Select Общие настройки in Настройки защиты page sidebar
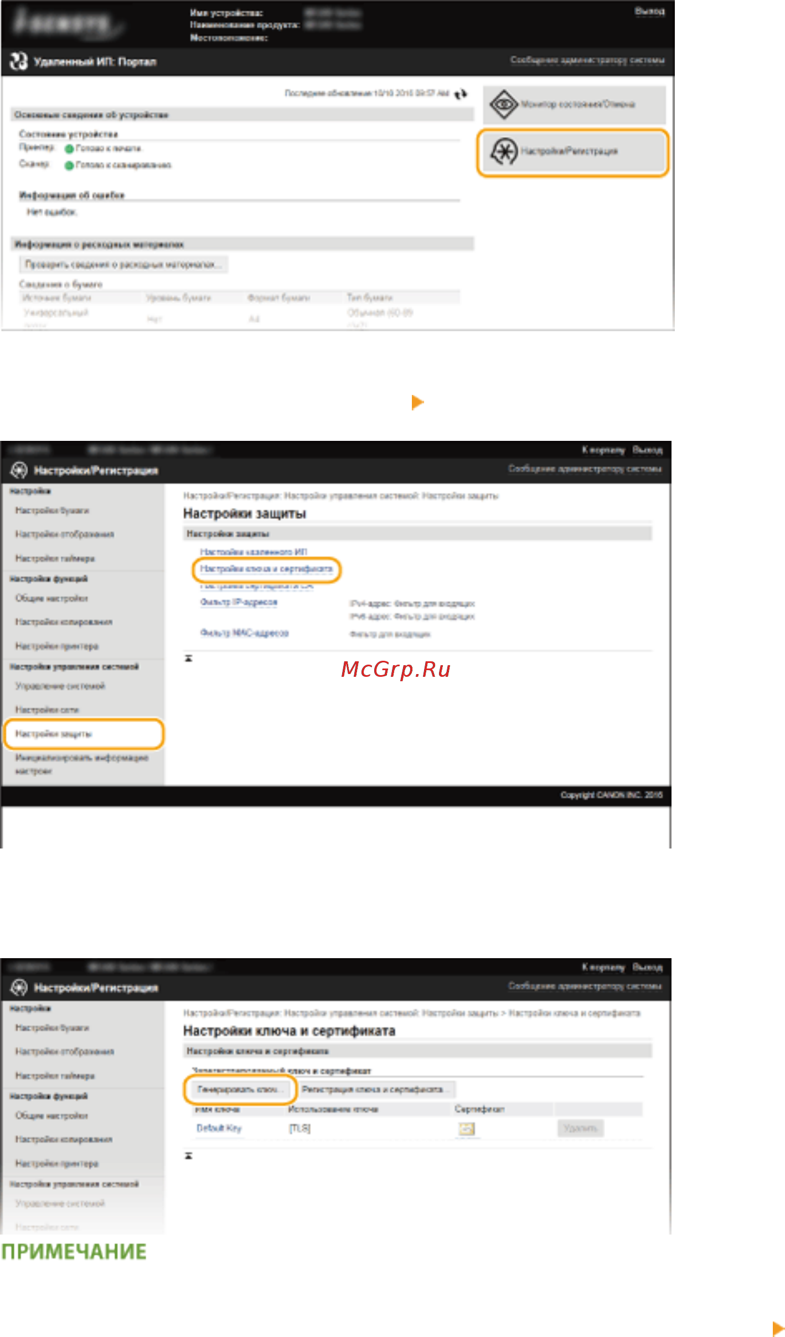The height and width of the screenshot is (1337, 785). point(51,598)
